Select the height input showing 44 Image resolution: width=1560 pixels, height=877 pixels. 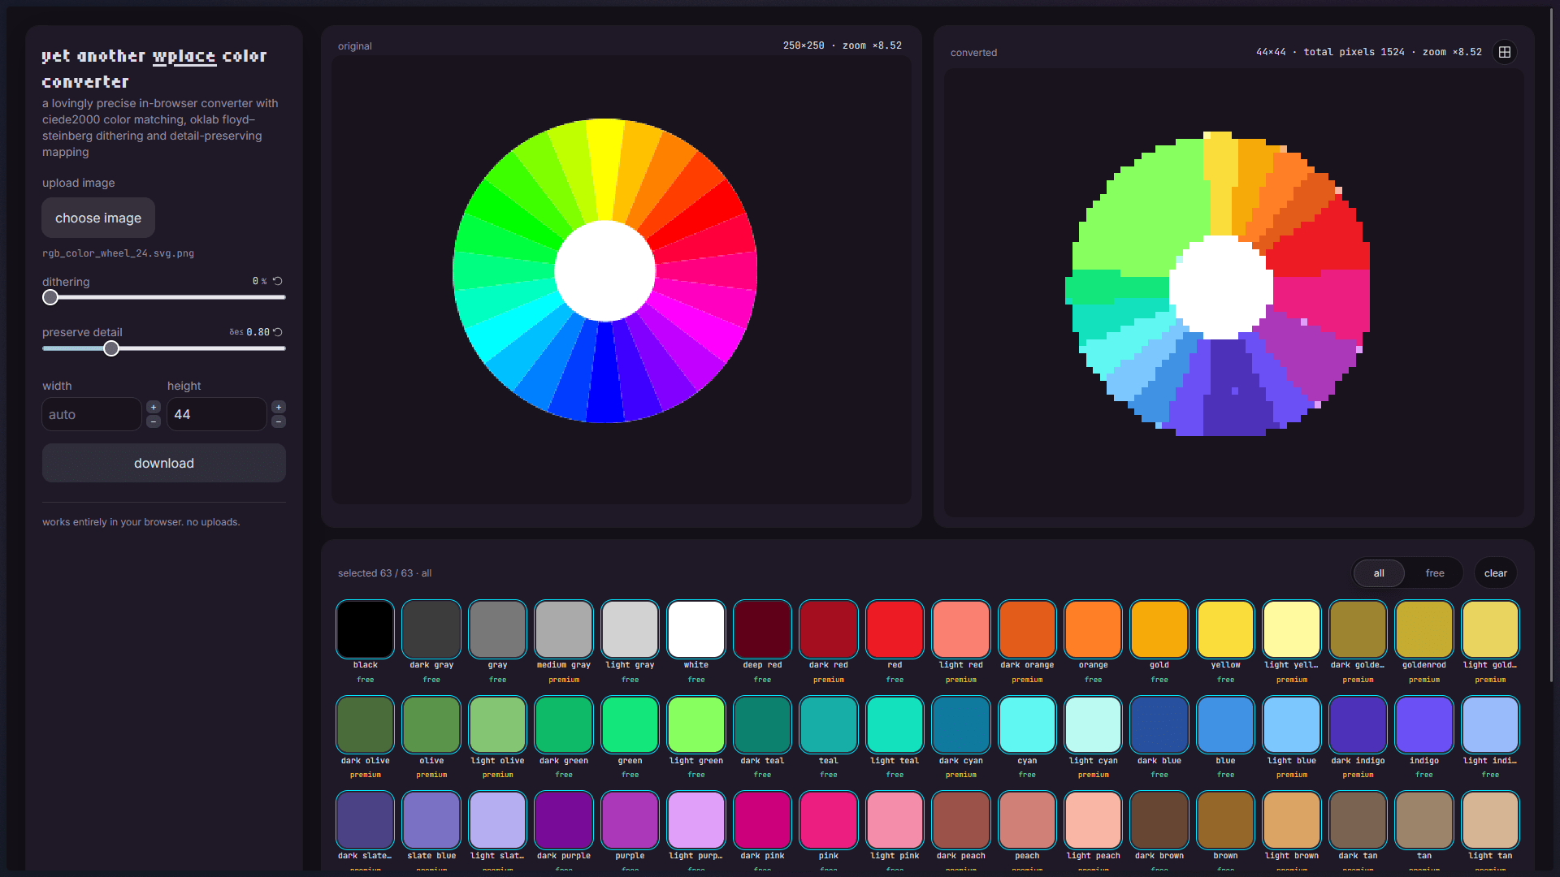coord(215,414)
